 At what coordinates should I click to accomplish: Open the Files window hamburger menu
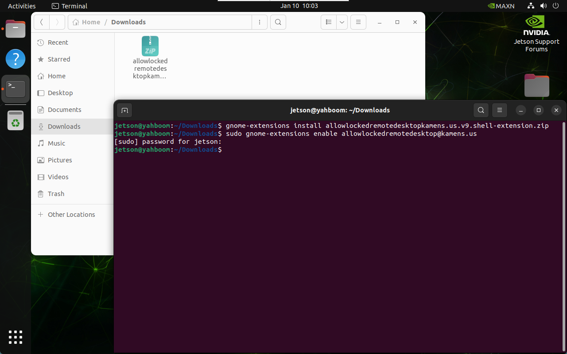[358, 22]
